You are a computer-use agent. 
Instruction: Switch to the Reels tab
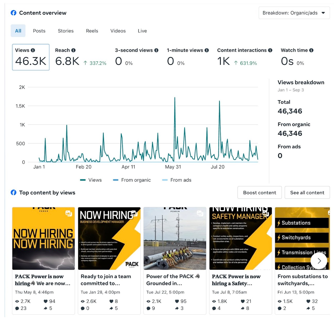(92, 31)
